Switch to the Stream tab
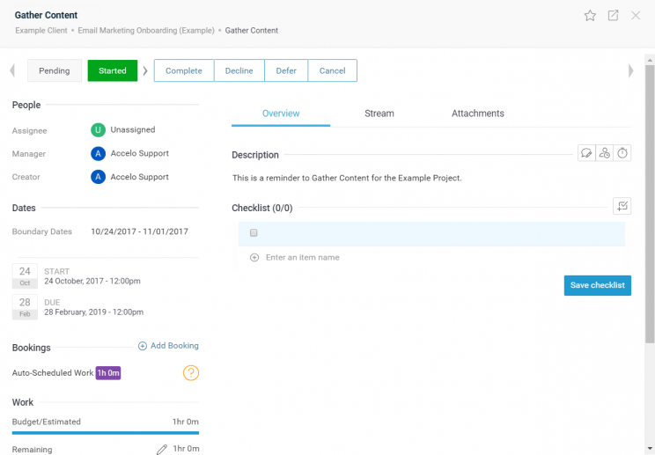655x455 pixels. tap(379, 114)
